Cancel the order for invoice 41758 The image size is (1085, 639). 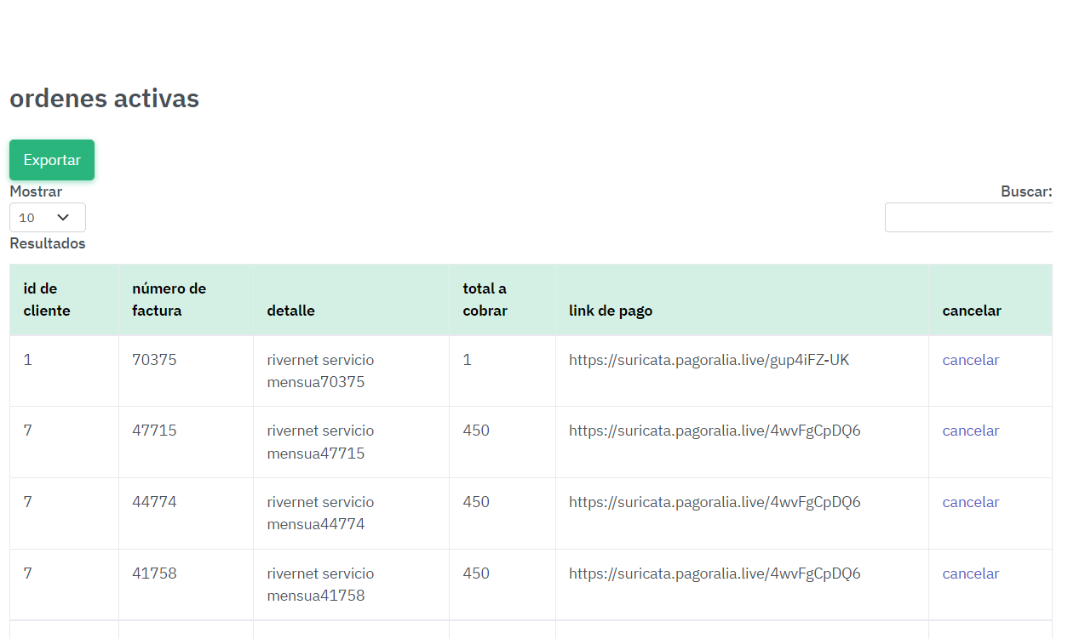[971, 573]
